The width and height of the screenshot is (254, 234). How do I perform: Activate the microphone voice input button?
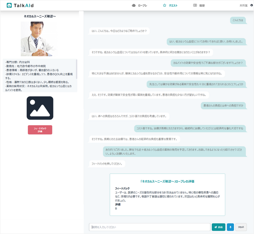[x=231, y=227]
